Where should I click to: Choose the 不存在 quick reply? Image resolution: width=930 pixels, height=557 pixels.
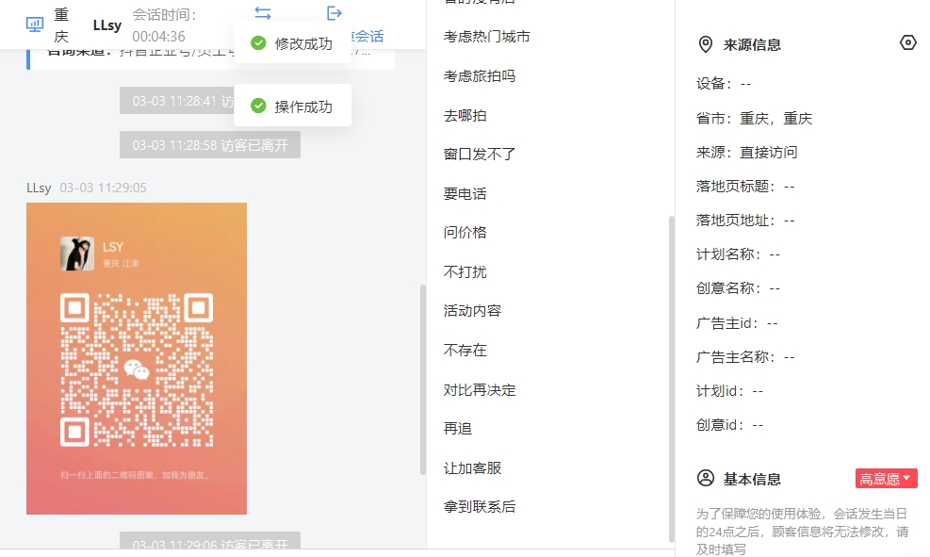point(465,350)
